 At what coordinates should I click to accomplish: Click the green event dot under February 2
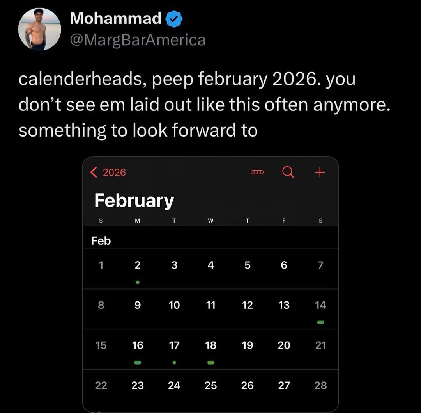(138, 282)
